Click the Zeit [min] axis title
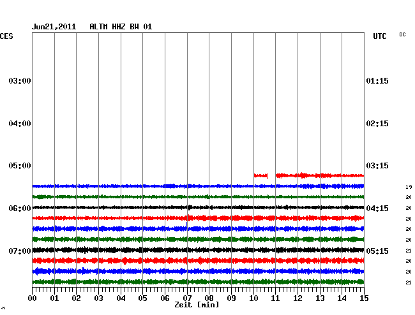Screen dimensions: 415x315 click(x=197, y=305)
